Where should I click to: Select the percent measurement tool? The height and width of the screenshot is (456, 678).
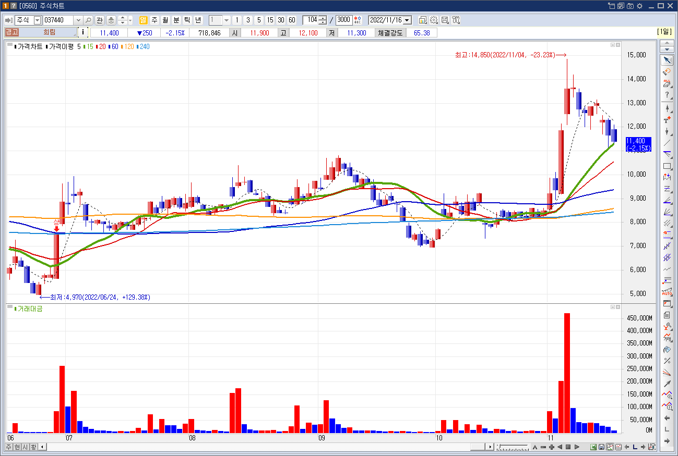click(667, 361)
